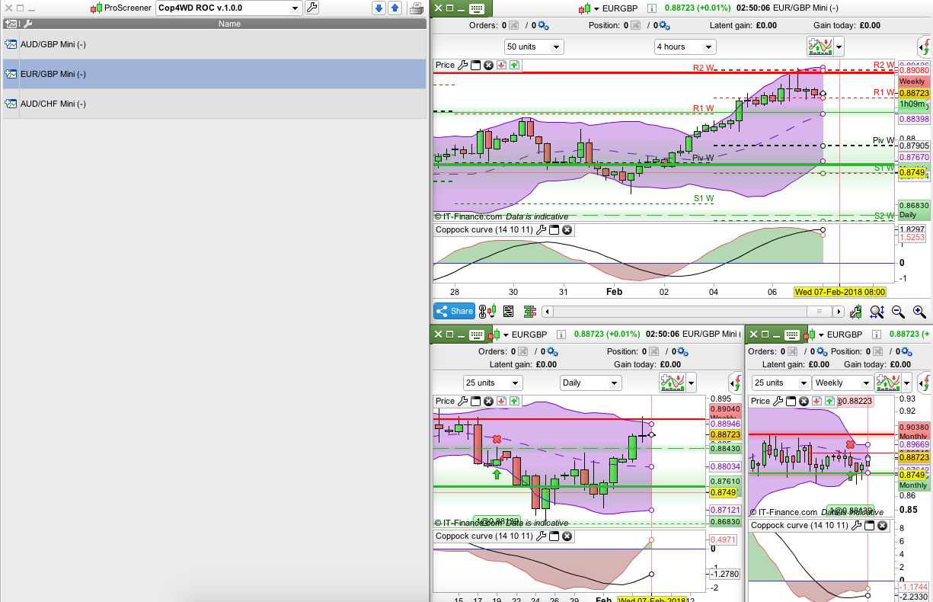The width and height of the screenshot is (933, 602).
Task: Click ProScreener blue down arrow button
Action: [379, 8]
